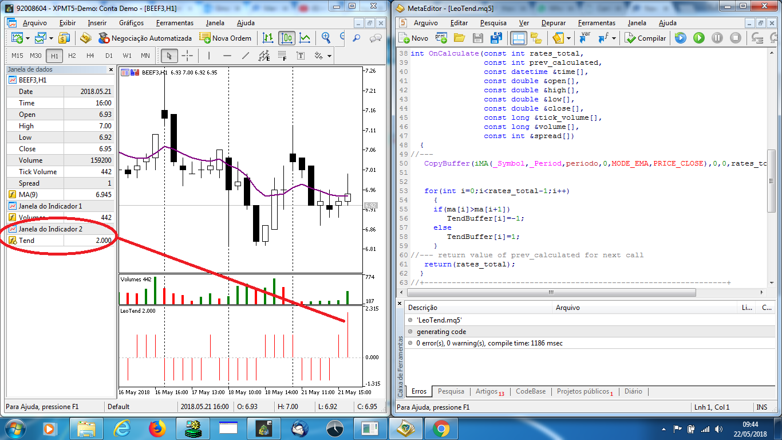Select the crosshair tool
This screenshot has width=782, height=440.
187,56
